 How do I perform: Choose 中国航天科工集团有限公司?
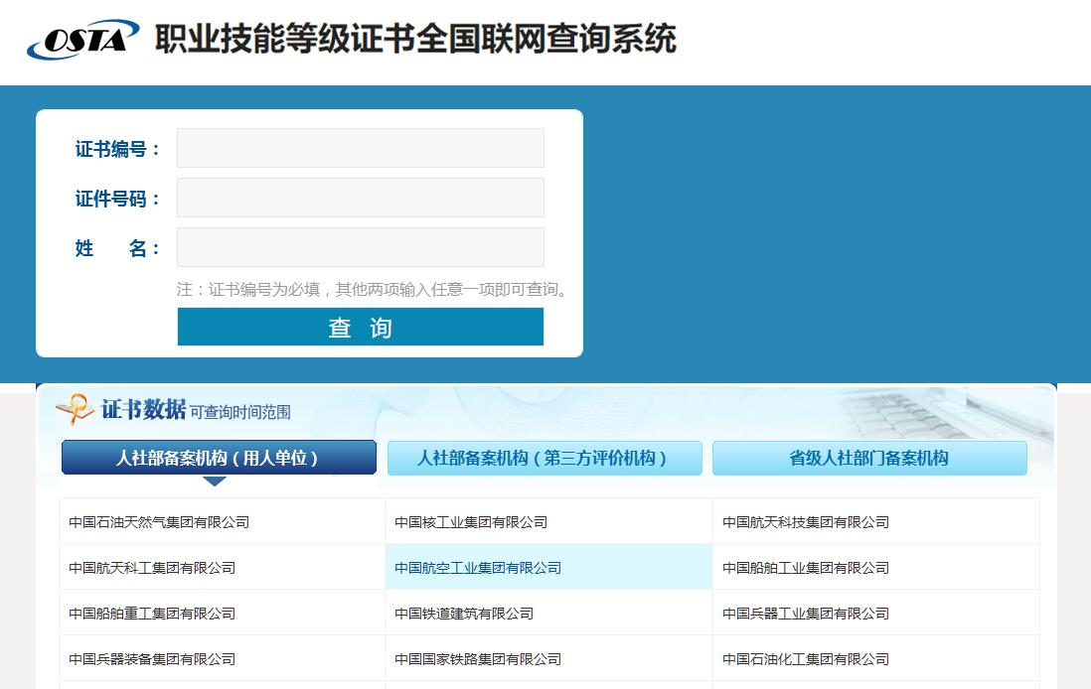[x=152, y=568]
